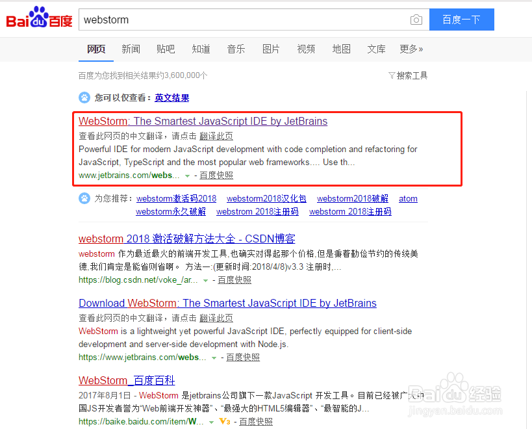Expand dropdown arrow next to baike.baidu.com URL

211,422
